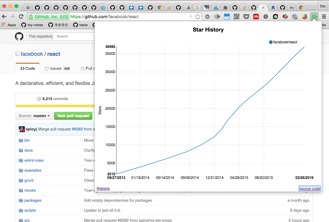Open the tools bookmark
Screen dimensions: 329x222
(x=80, y=25)
